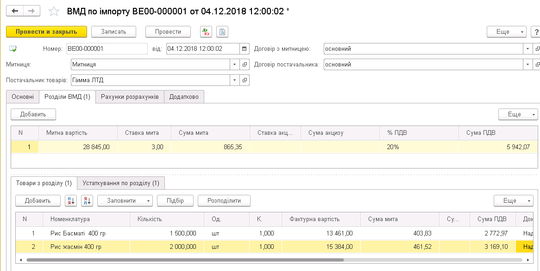Click the goods table horizontal scrollbar
Viewport: 540px width, 271px height.
point(185,260)
